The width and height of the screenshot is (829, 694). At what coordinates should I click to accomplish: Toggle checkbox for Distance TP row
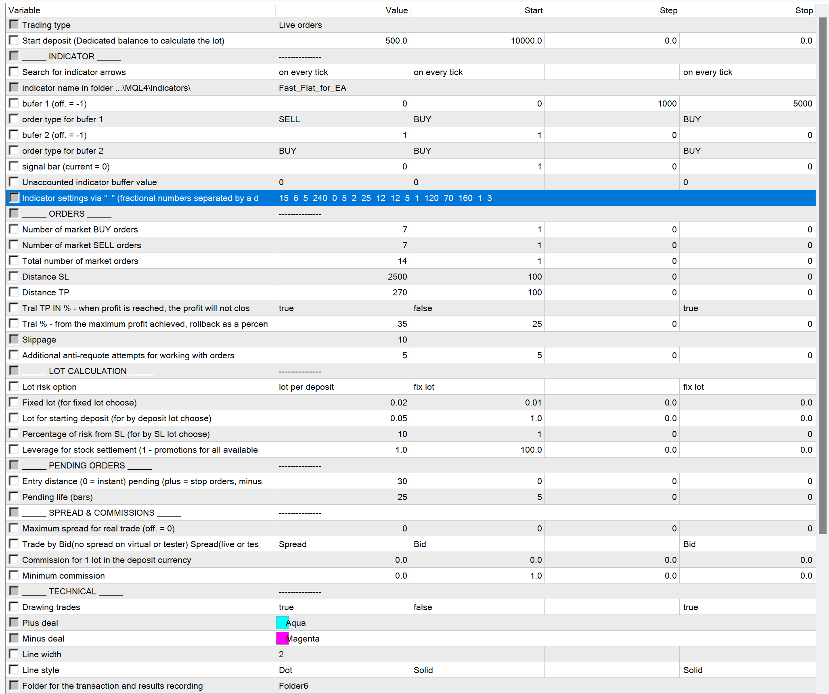click(x=14, y=292)
